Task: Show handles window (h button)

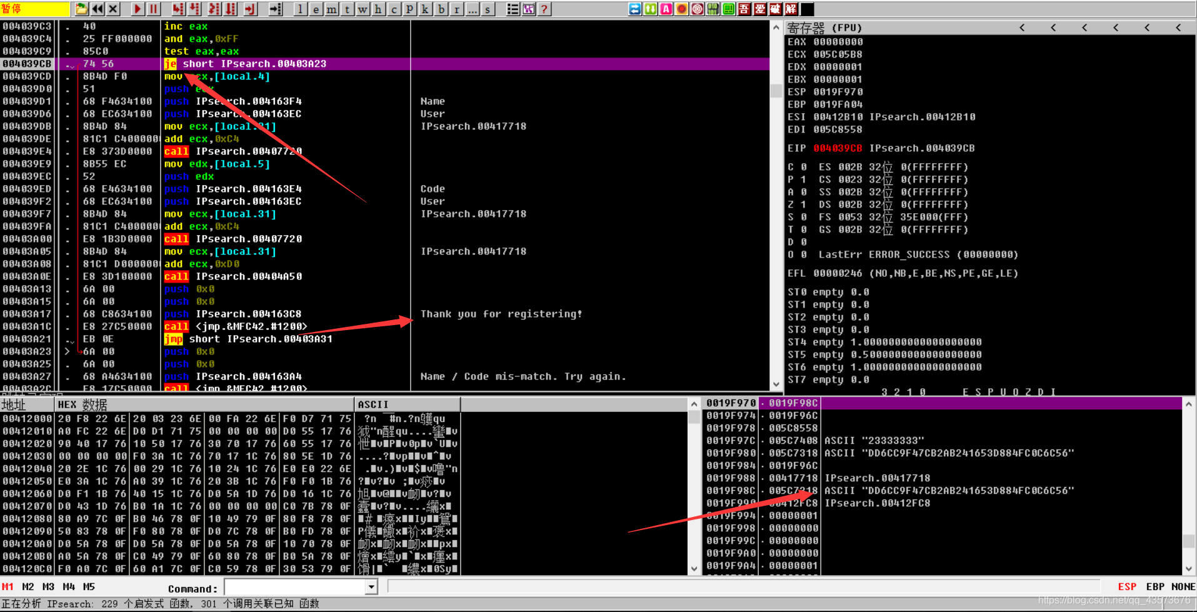Action: (x=379, y=9)
